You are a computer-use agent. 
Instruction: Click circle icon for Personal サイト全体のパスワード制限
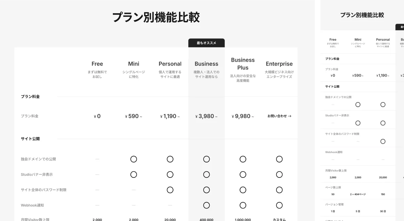pos(170,190)
